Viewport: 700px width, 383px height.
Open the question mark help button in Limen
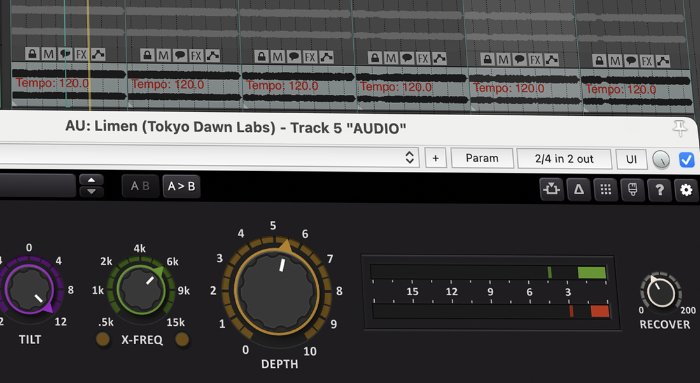pos(659,190)
